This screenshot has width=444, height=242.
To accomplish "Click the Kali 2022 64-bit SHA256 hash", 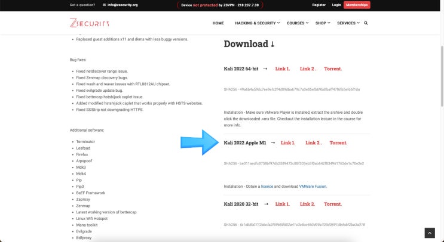I will click(x=292, y=89).
